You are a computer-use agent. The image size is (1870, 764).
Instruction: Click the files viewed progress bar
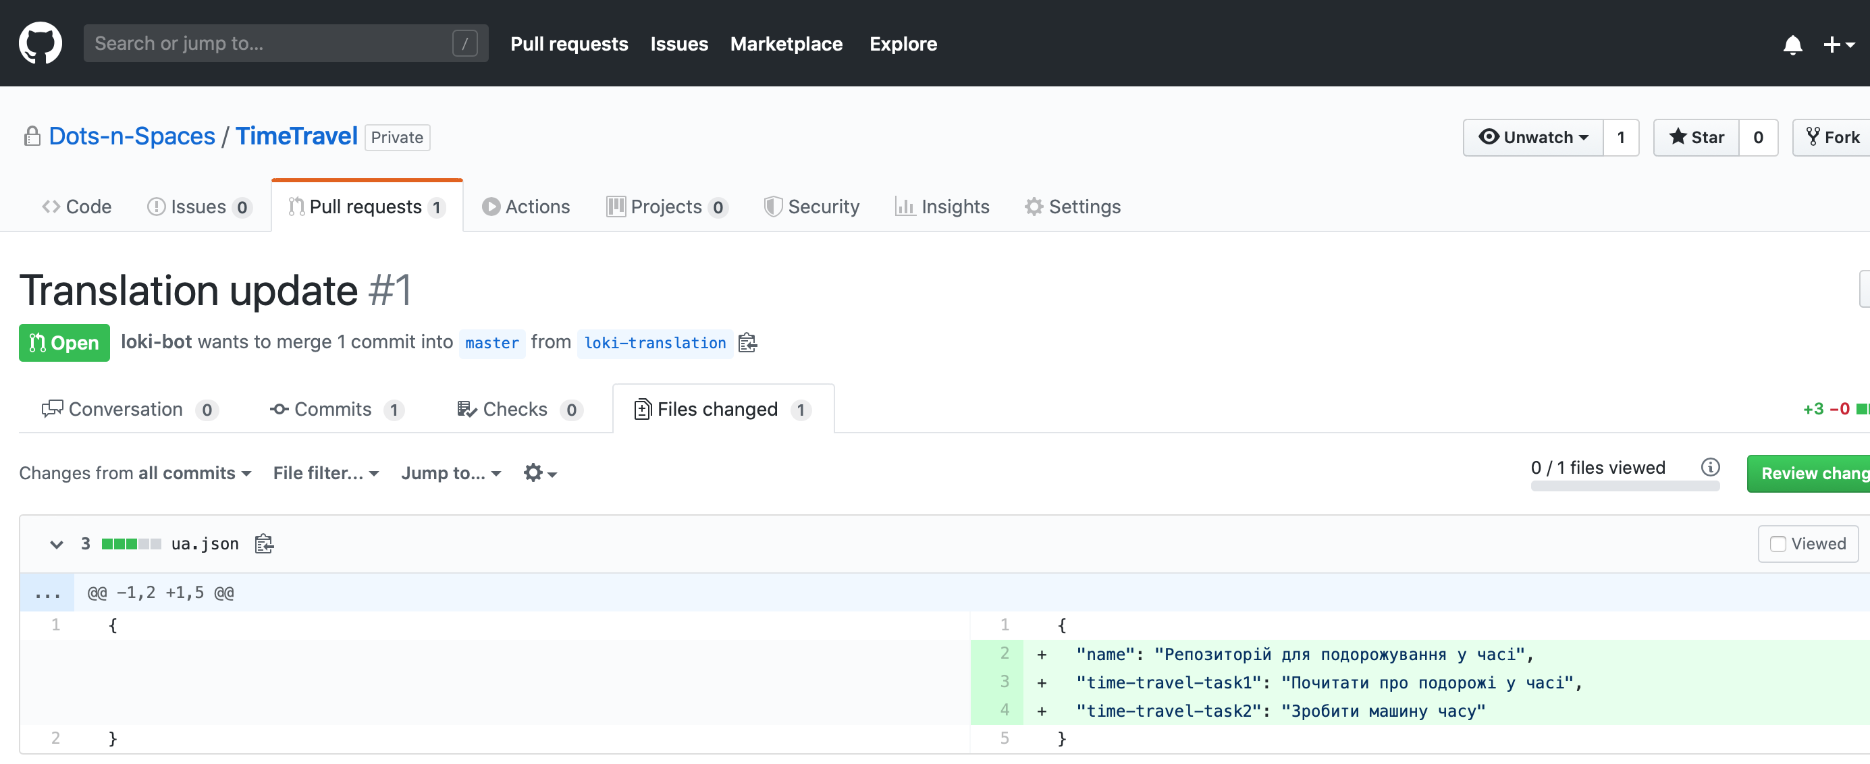1624,487
